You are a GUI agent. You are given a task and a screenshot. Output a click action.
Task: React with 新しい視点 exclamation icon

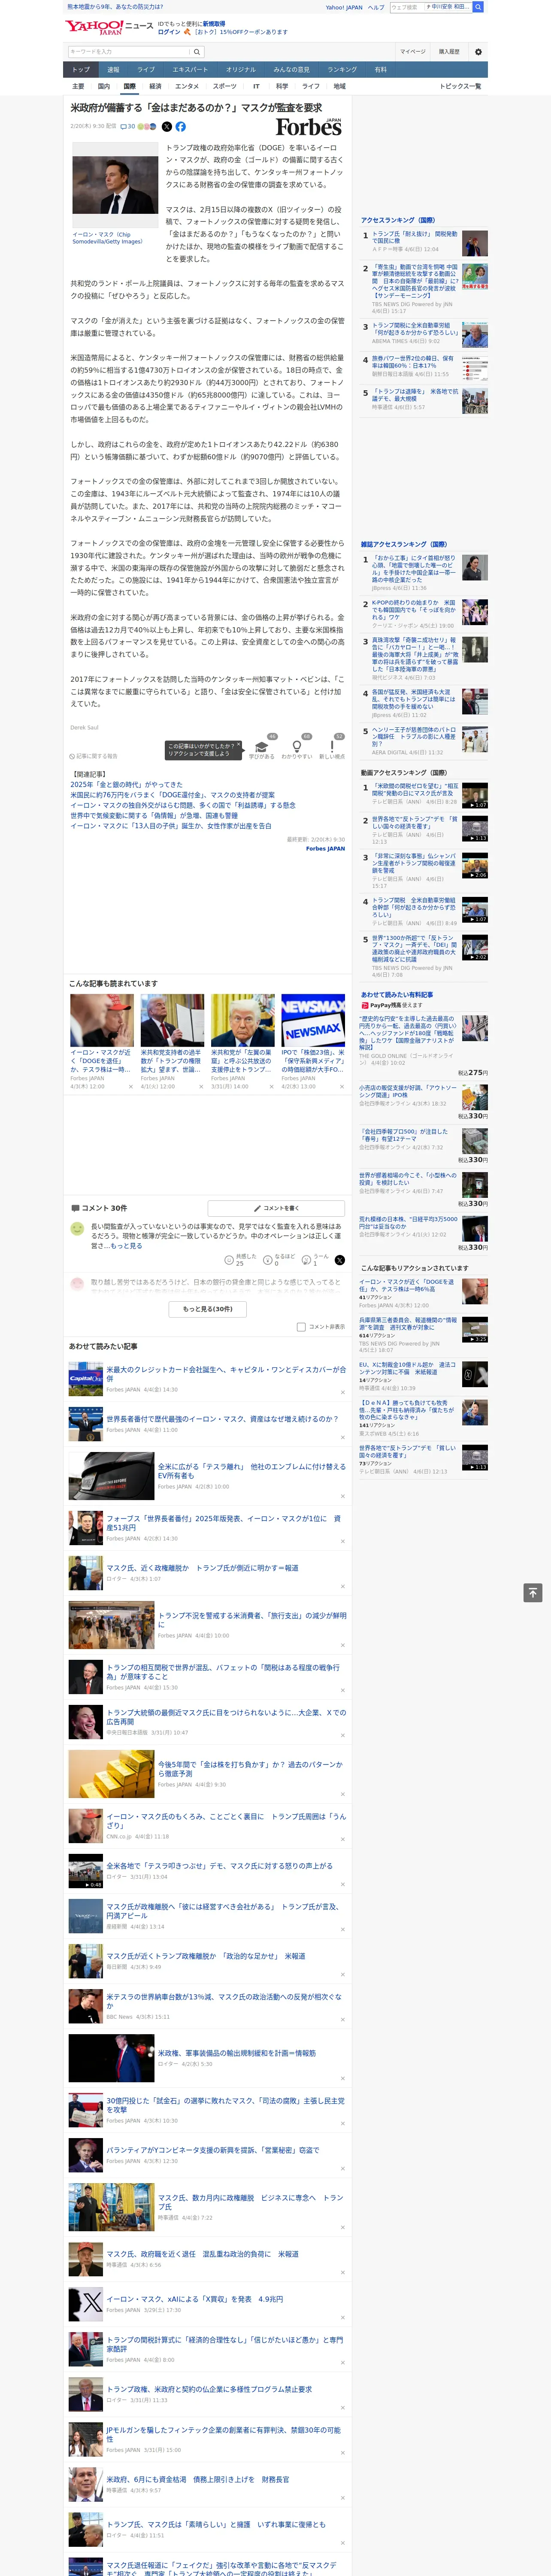(x=332, y=746)
